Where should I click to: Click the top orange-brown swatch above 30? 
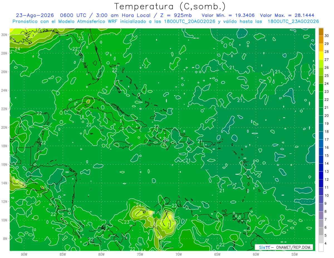click(321, 32)
